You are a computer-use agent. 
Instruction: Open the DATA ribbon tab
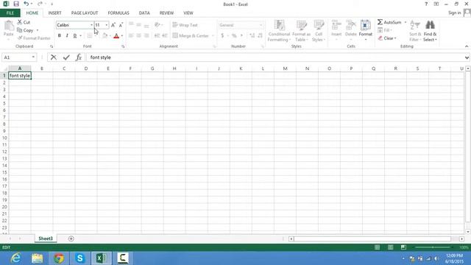click(144, 13)
